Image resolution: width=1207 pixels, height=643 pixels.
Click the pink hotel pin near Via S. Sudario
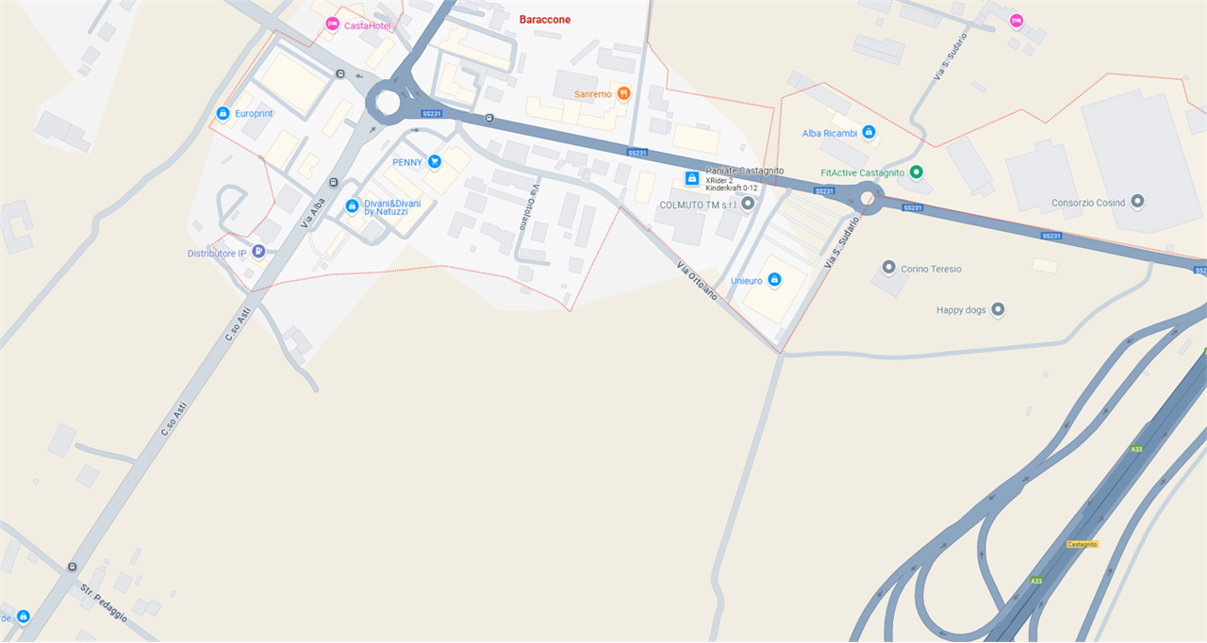tap(1016, 20)
